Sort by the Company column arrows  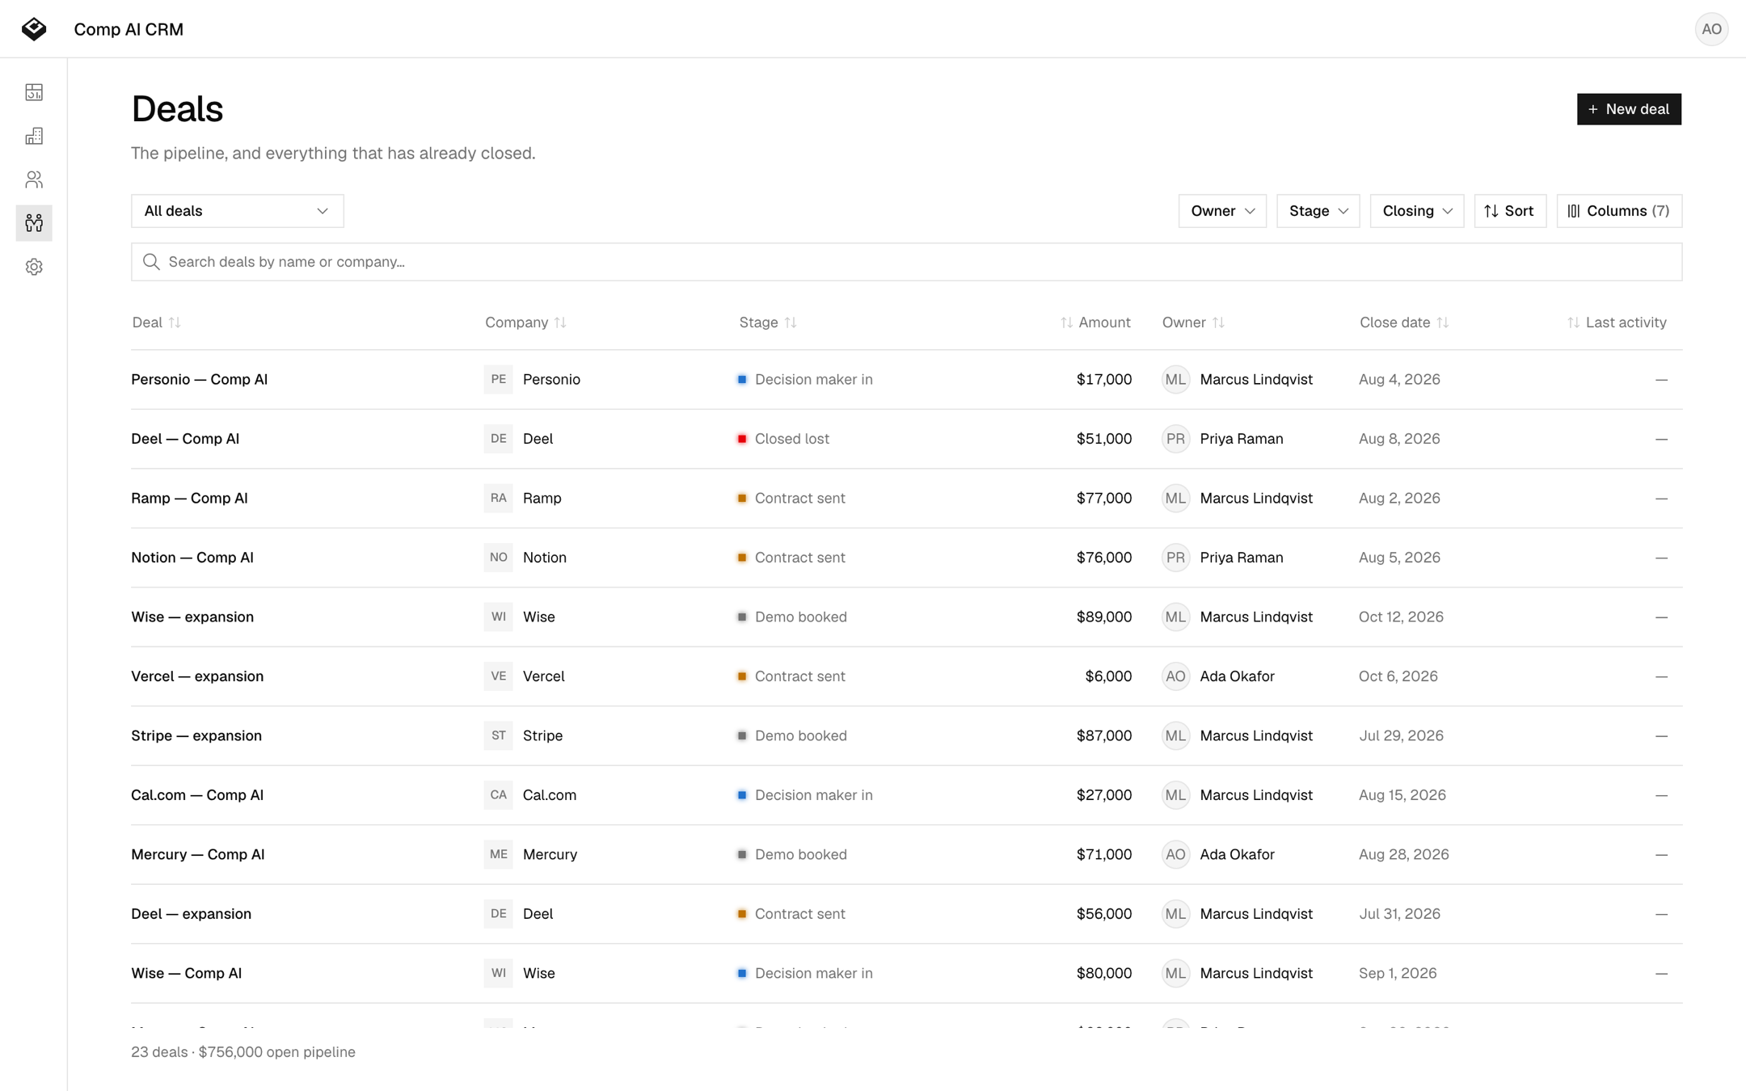tap(560, 322)
